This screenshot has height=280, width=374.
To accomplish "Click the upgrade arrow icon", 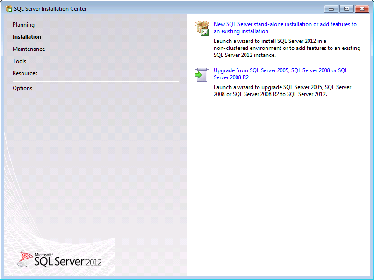I will click(202, 75).
